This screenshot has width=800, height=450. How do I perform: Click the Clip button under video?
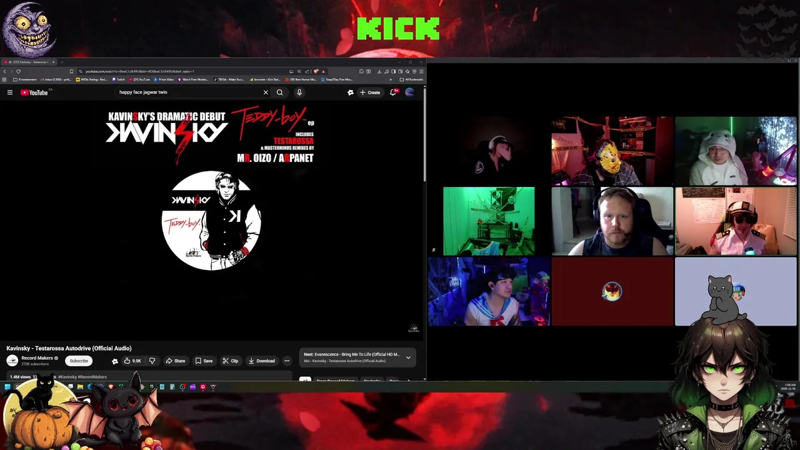[231, 361]
